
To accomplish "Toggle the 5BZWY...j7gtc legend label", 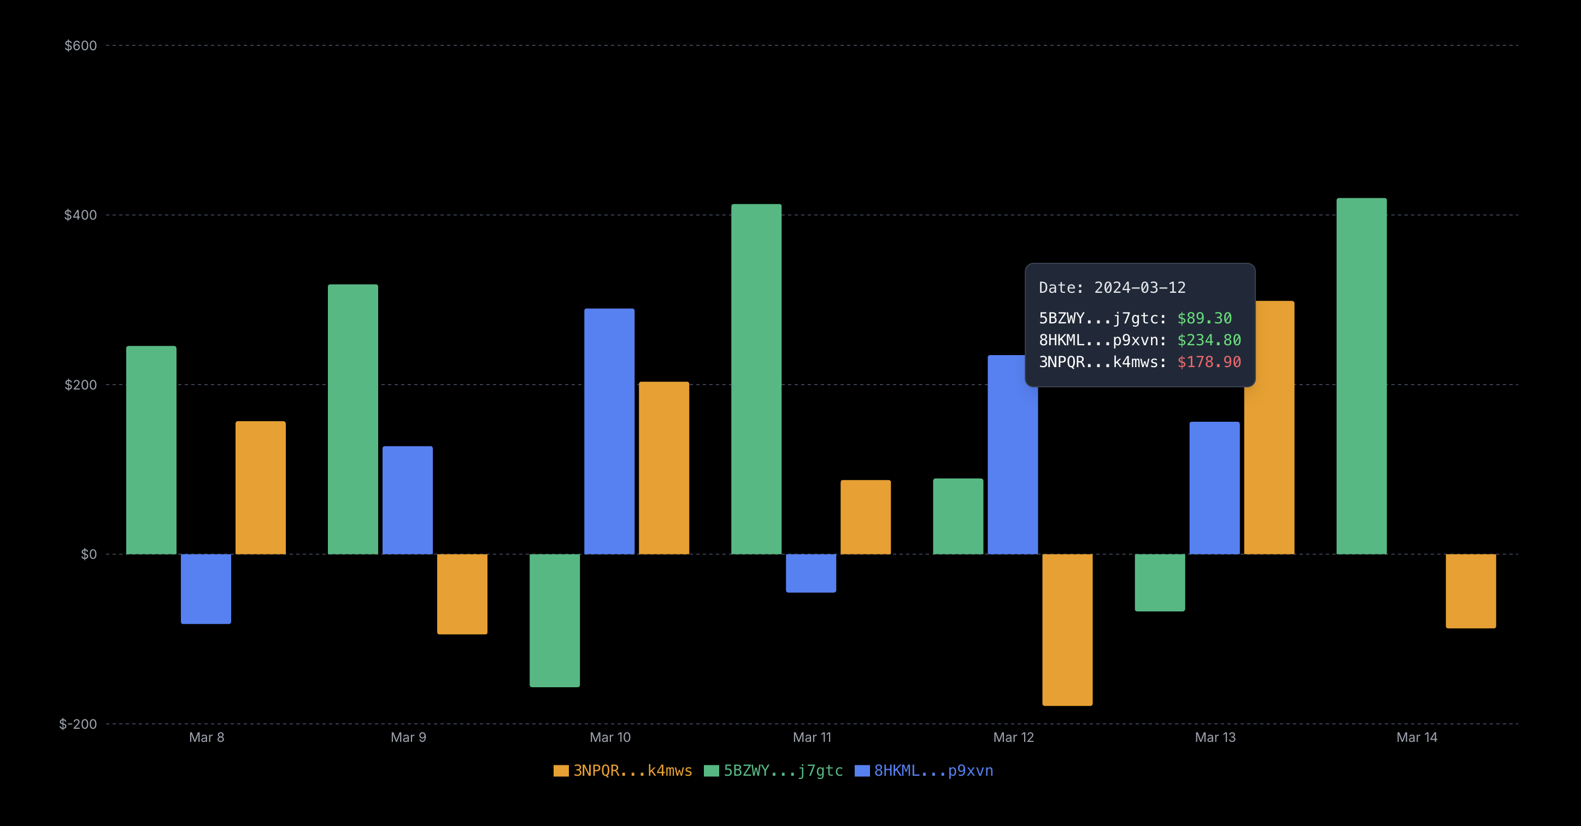I will (783, 771).
